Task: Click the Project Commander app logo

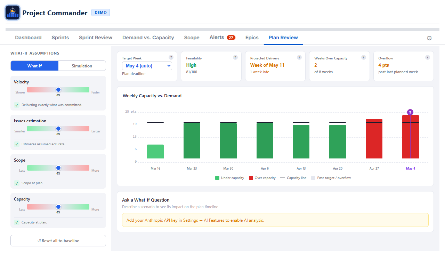Action: pyautogui.click(x=13, y=13)
